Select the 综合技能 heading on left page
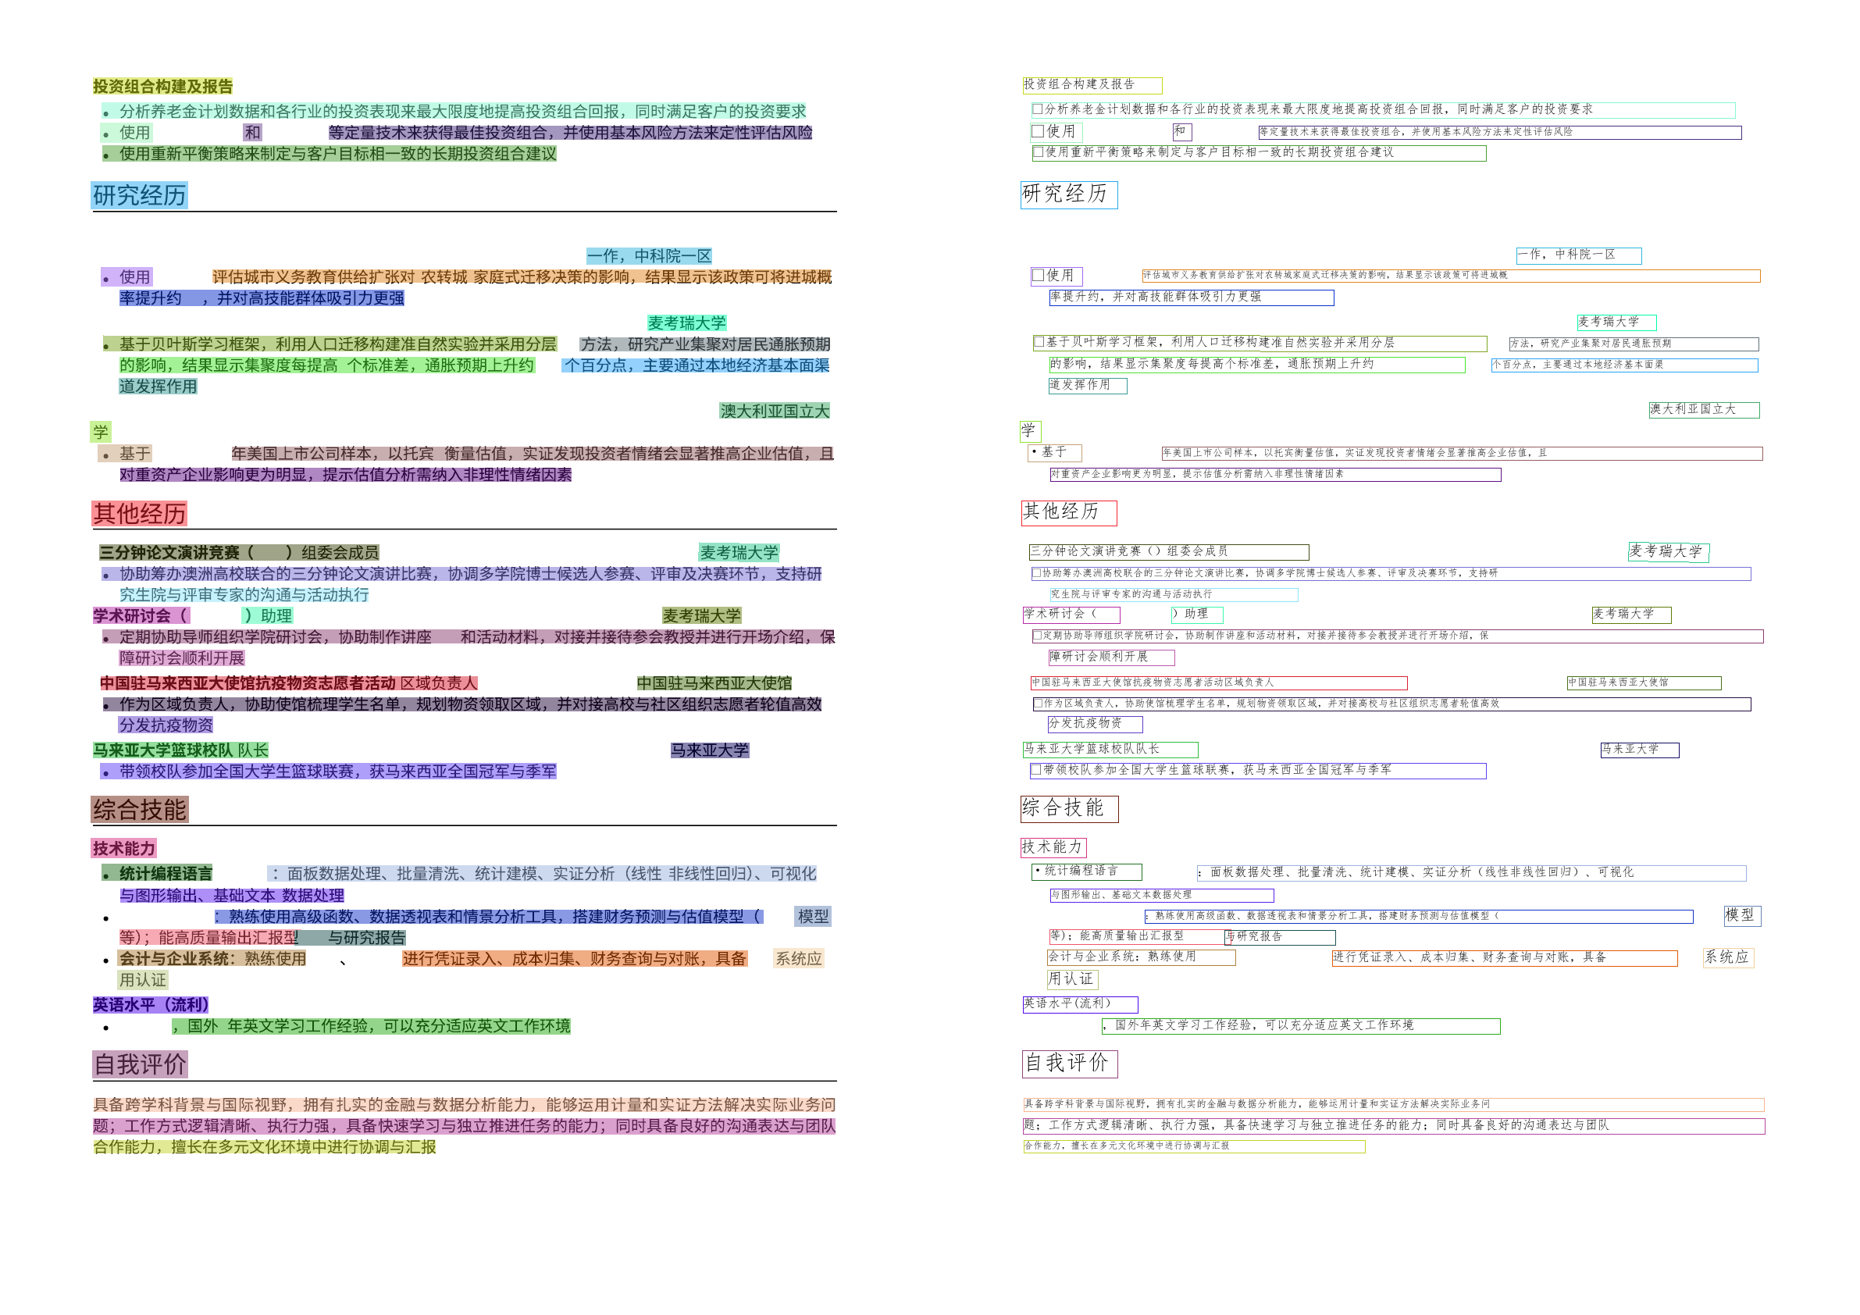The height and width of the screenshot is (1315, 1860). coord(139,810)
